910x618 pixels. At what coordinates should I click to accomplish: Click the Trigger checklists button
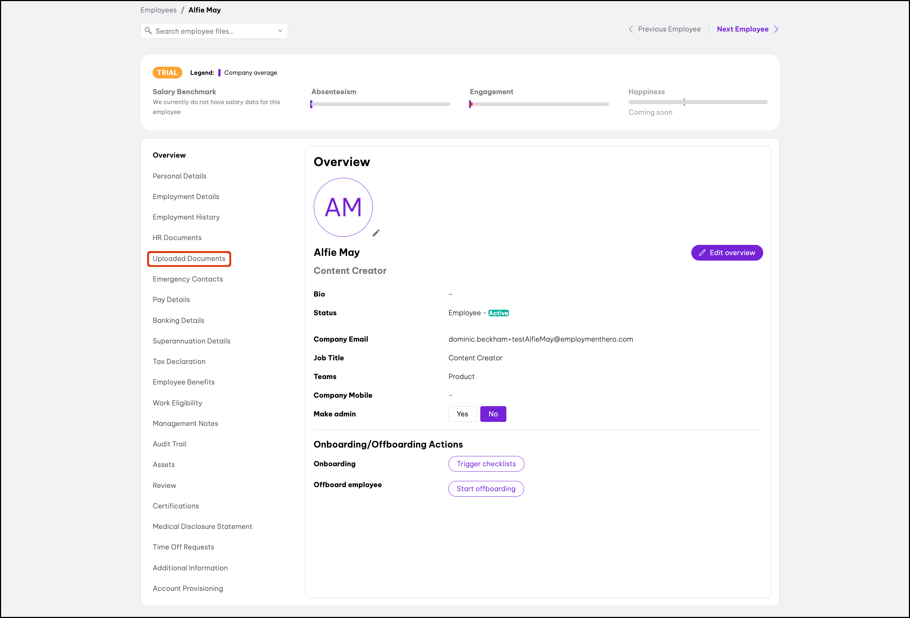point(486,464)
